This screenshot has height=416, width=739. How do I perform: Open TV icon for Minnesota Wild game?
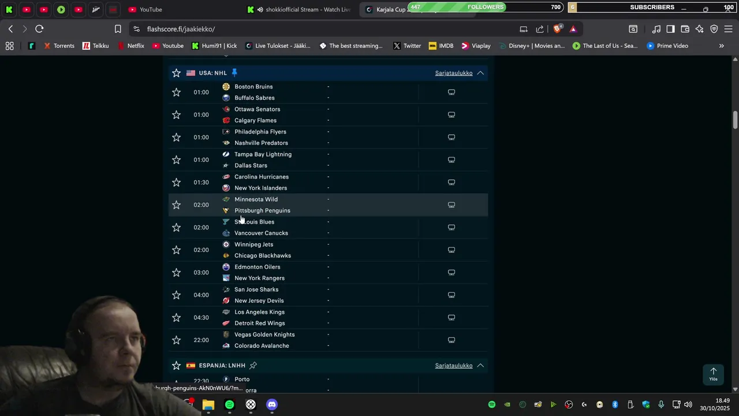[x=451, y=205]
